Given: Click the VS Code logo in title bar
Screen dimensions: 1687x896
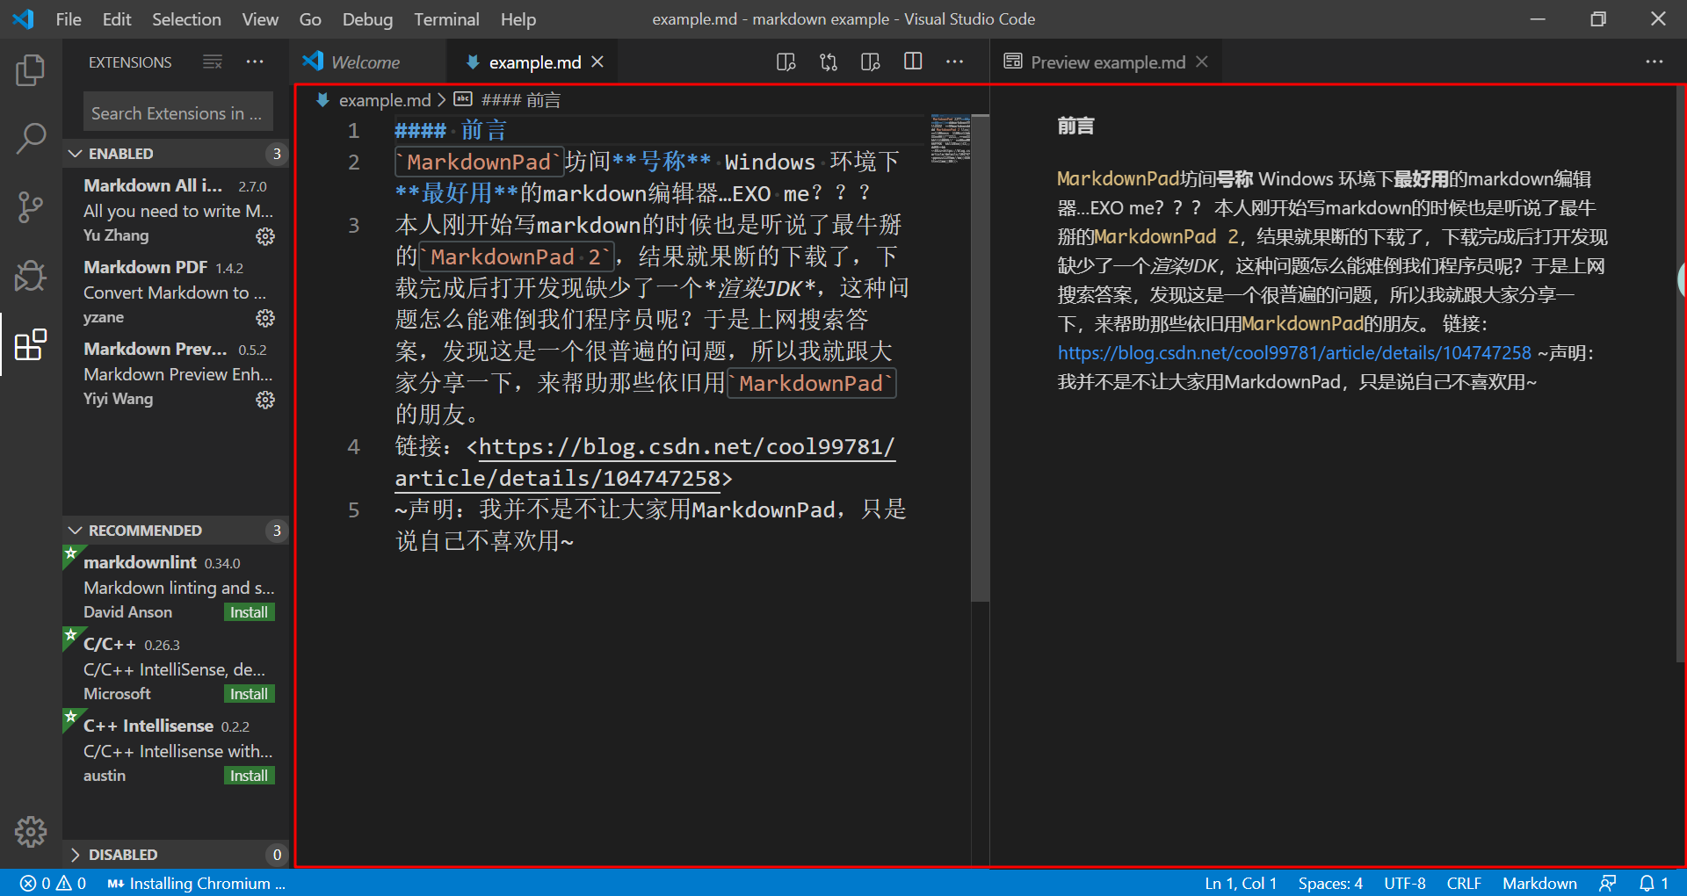Looking at the screenshot, I should pos(24,18).
